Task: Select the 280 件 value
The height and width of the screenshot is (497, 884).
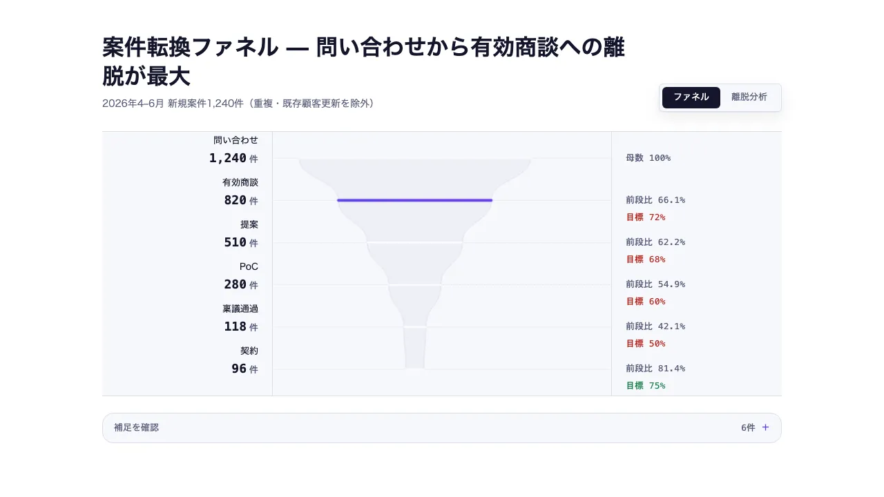Action: click(241, 284)
